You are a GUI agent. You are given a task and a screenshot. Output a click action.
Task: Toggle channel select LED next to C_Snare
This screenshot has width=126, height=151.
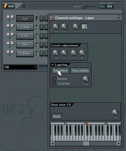[37, 53]
